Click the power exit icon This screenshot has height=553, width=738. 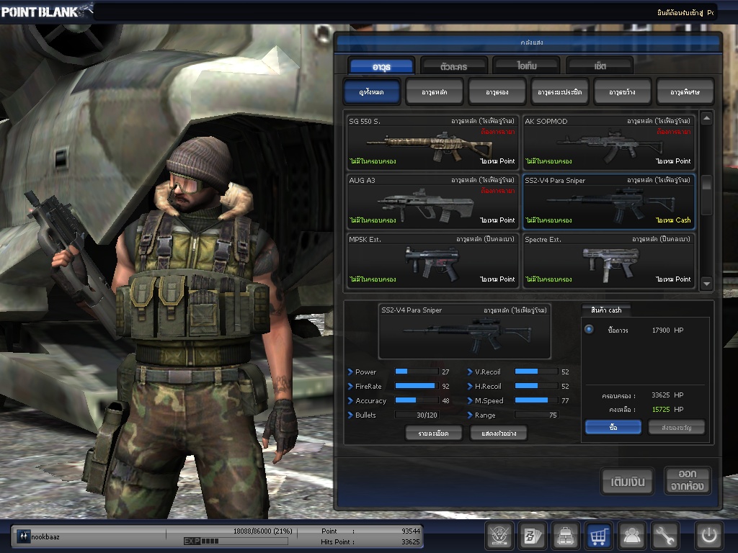[x=709, y=535]
